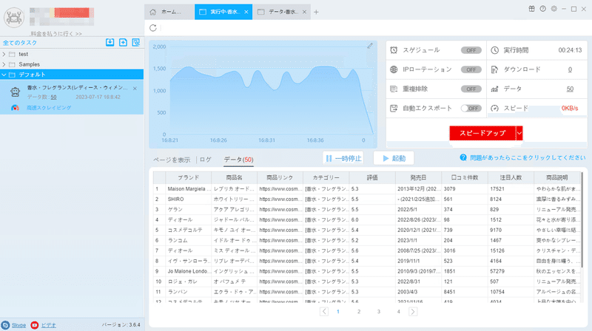Go to page 3 of data
The height and width of the screenshot is (331, 592).
(x=379, y=311)
